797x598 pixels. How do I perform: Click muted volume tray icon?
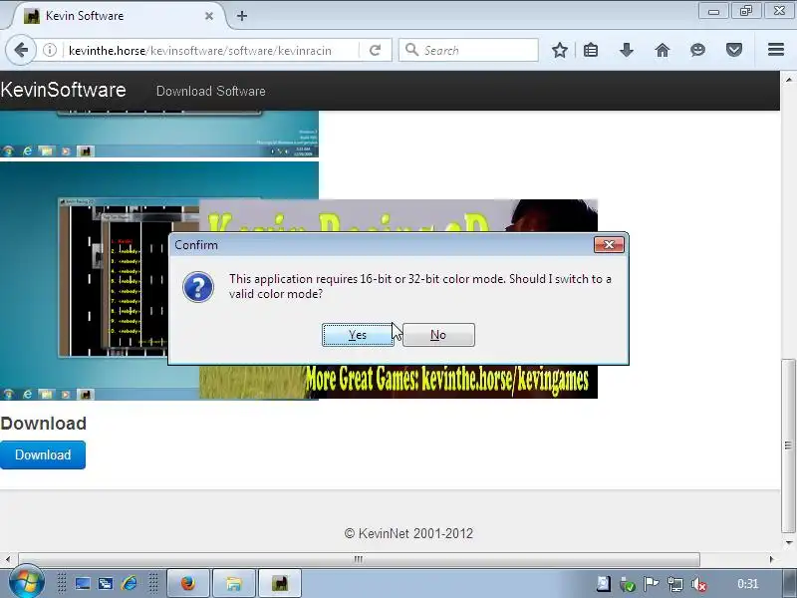click(x=699, y=585)
